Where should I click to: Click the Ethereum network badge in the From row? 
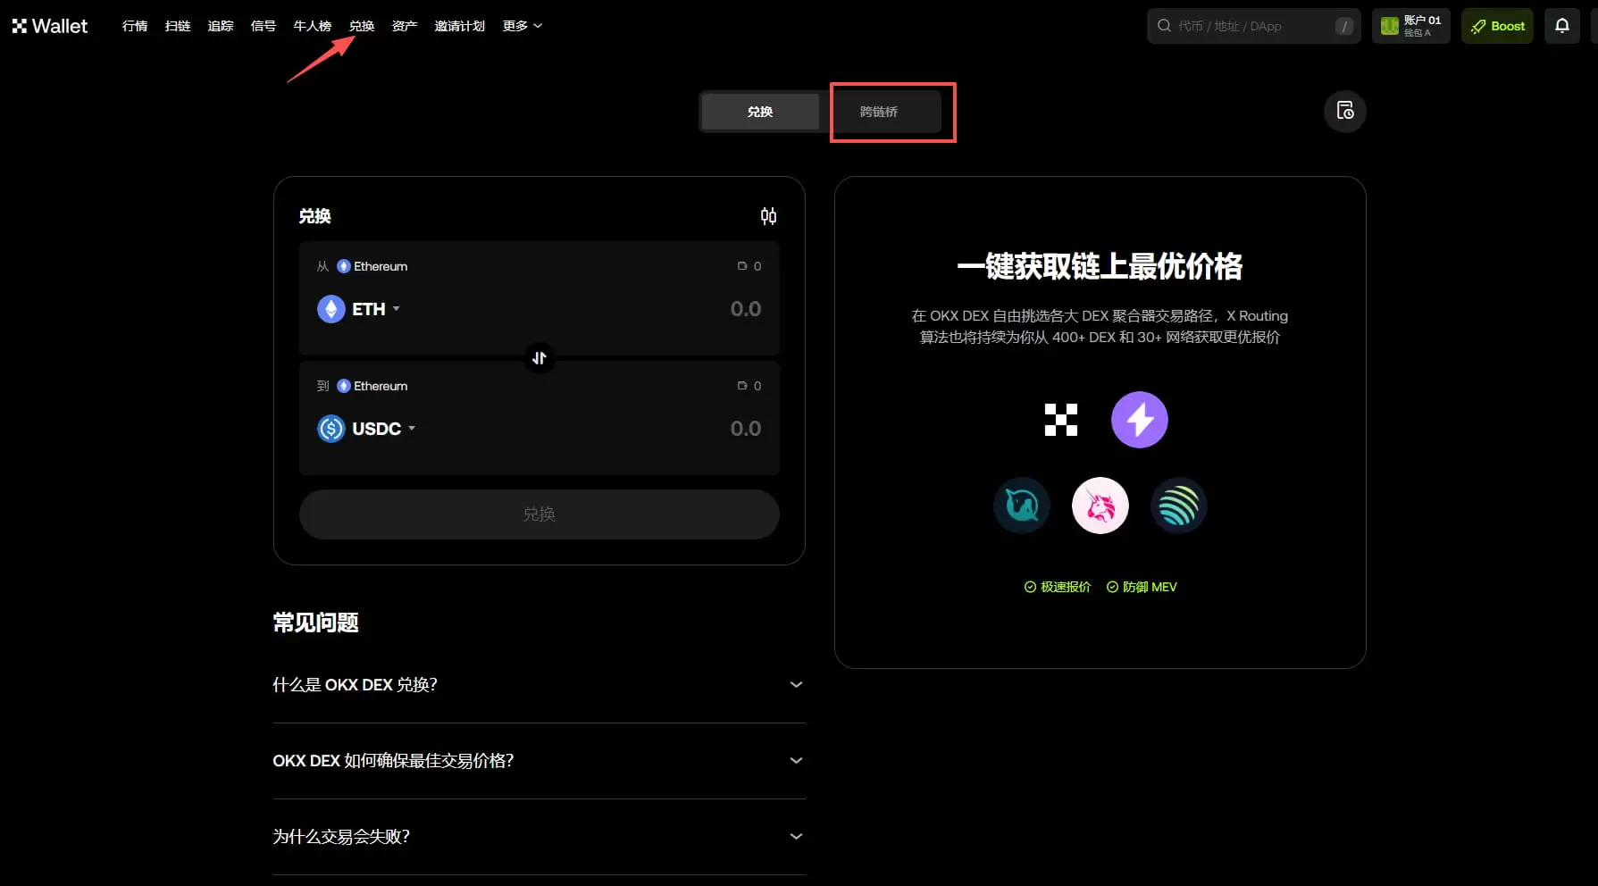pyautogui.click(x=371, y=265)
